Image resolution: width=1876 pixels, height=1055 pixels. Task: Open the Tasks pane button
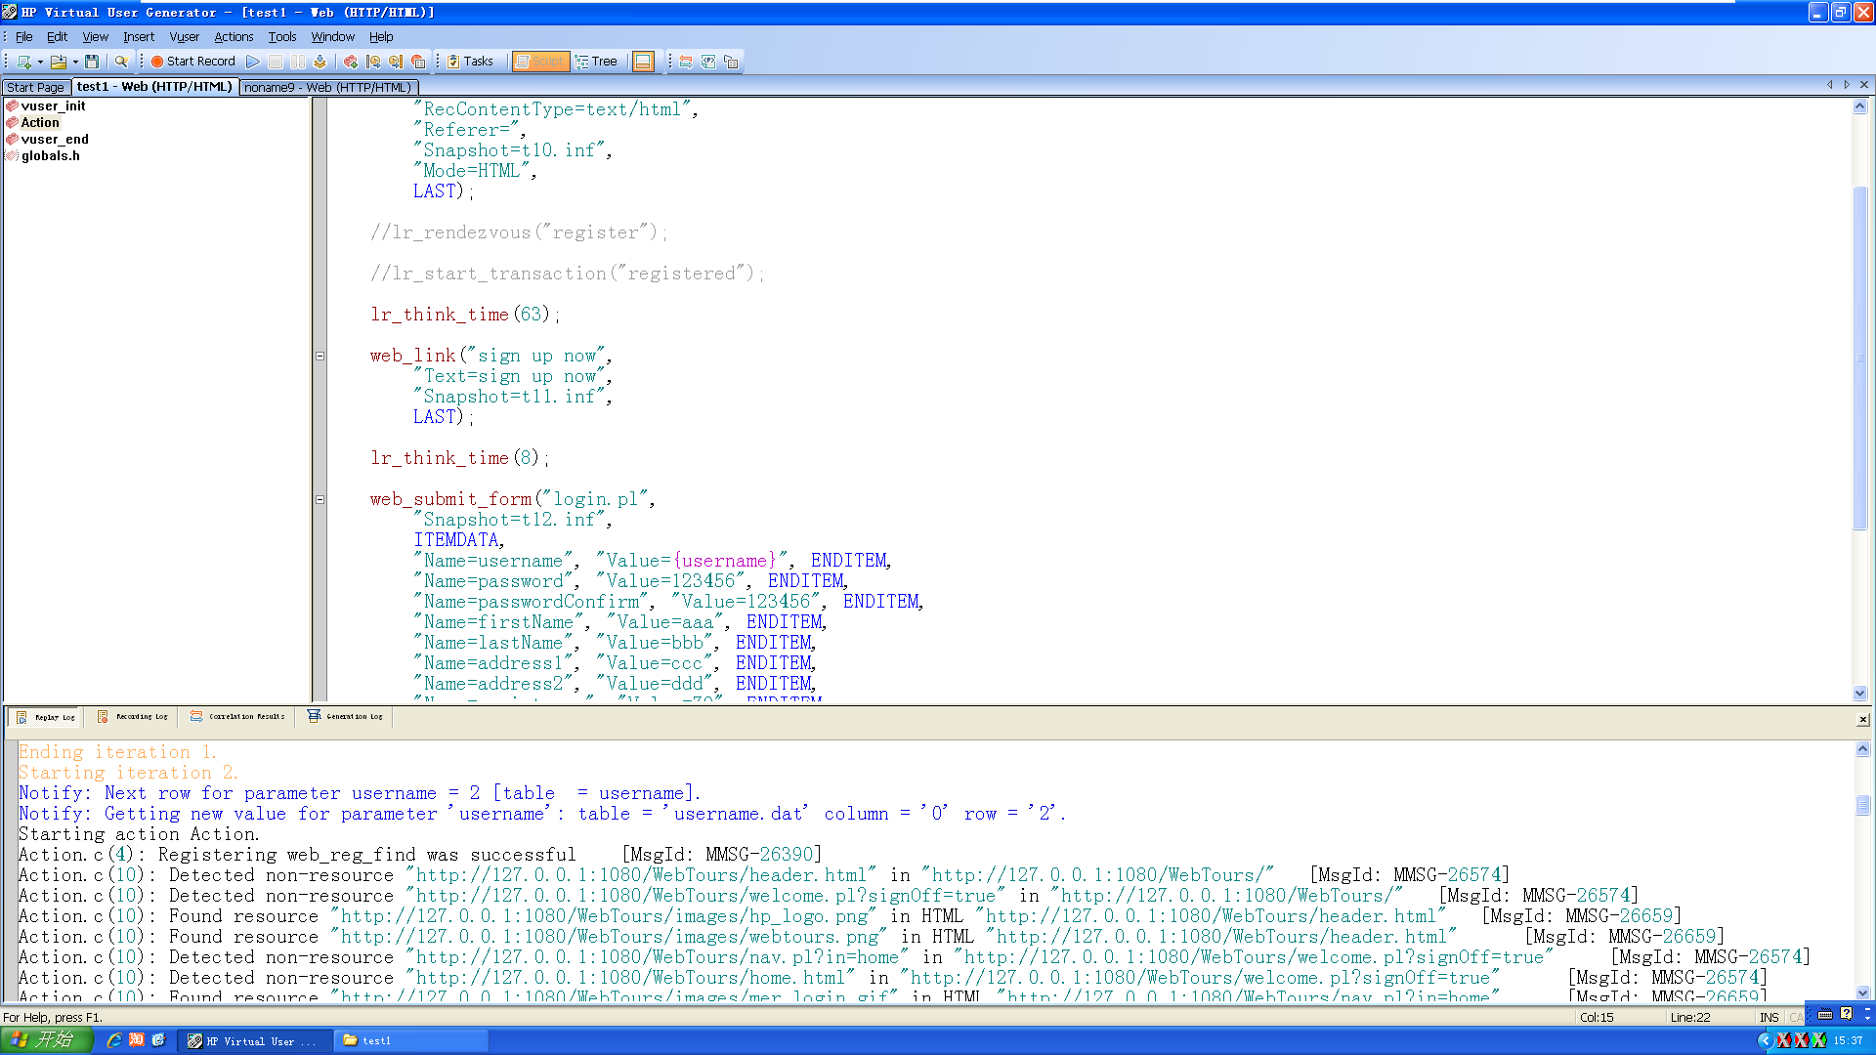point(470,62)
